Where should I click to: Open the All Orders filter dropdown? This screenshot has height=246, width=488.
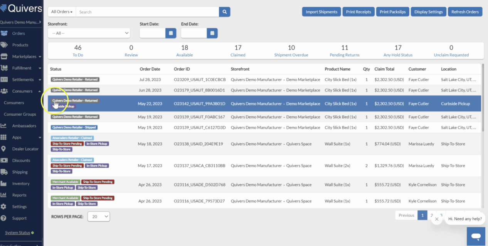click(62, 12)
